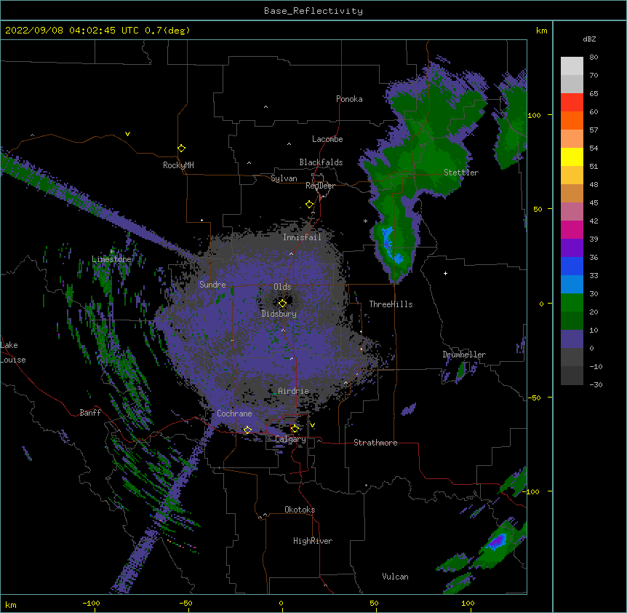Click the yellow diamond marker south of RedDeer

pos(309,205)
